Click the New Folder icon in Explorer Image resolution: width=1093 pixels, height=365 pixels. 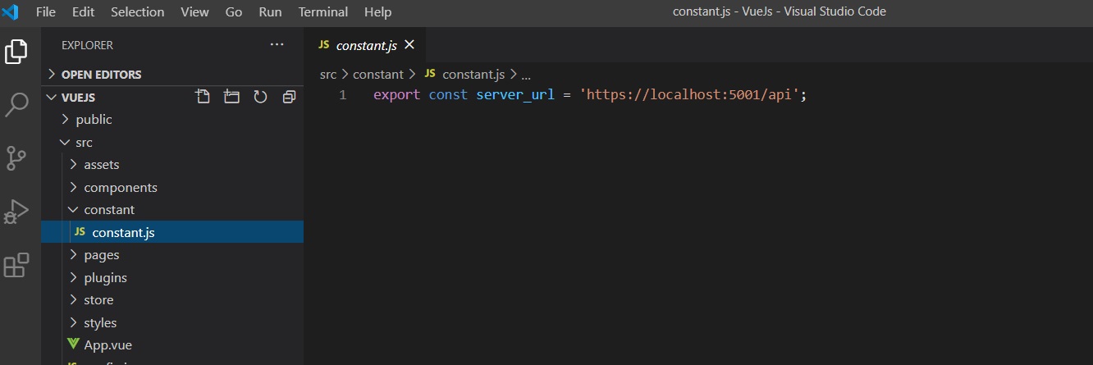point(231,97)
